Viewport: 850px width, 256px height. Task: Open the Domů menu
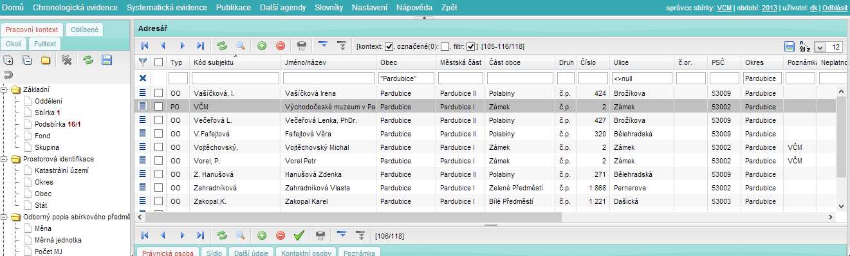pos(14,7)
